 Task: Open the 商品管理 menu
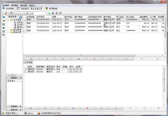pos(15,6)
